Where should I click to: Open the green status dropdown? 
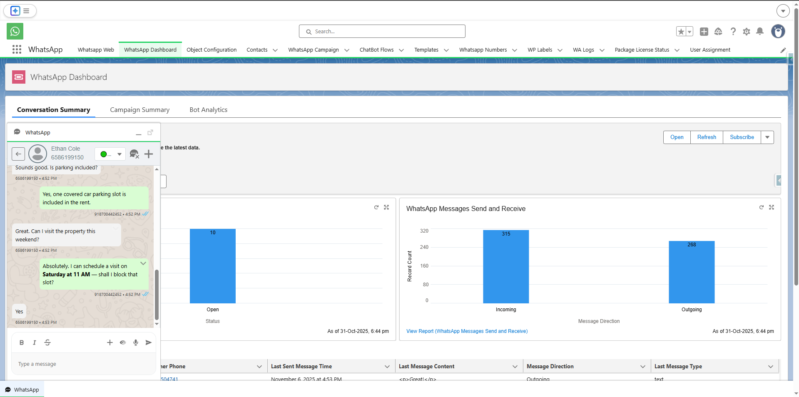110,154
